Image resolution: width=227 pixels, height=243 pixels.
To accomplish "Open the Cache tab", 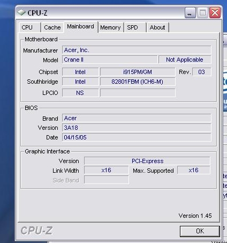I will [52, 27].
